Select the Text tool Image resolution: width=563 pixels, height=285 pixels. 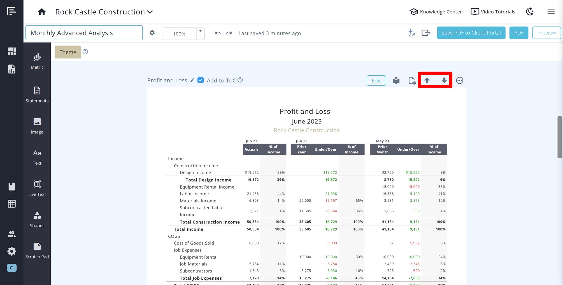37,157
